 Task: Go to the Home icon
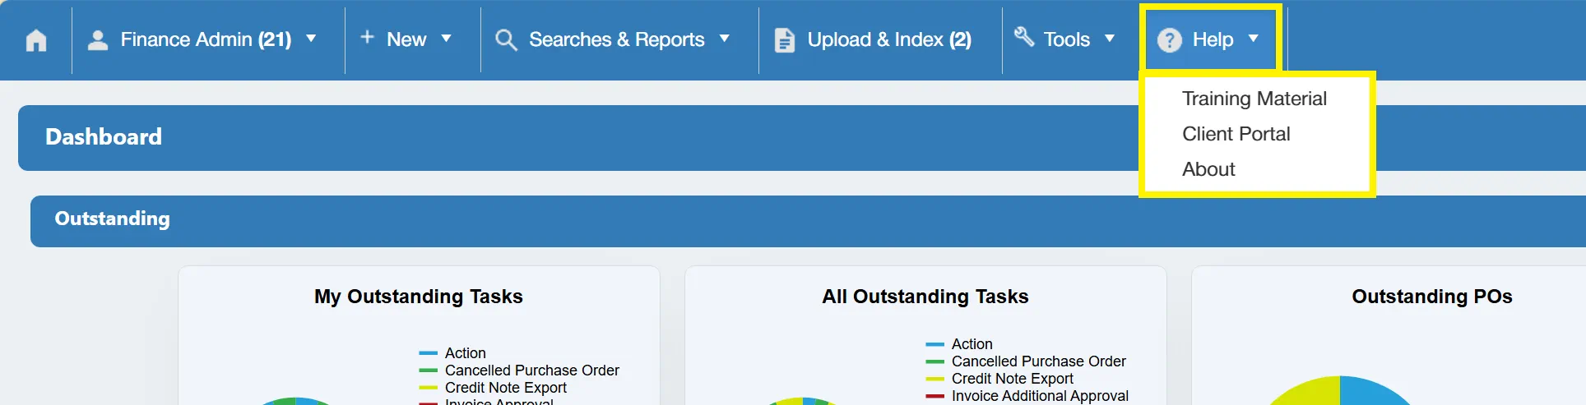pos(36,40)
